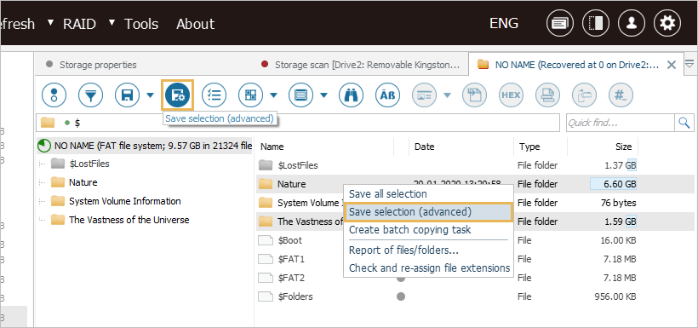Viewport: 698px width, 328px height.
Task: Click the 6.60 GB size cell
Action: (614, 184)
